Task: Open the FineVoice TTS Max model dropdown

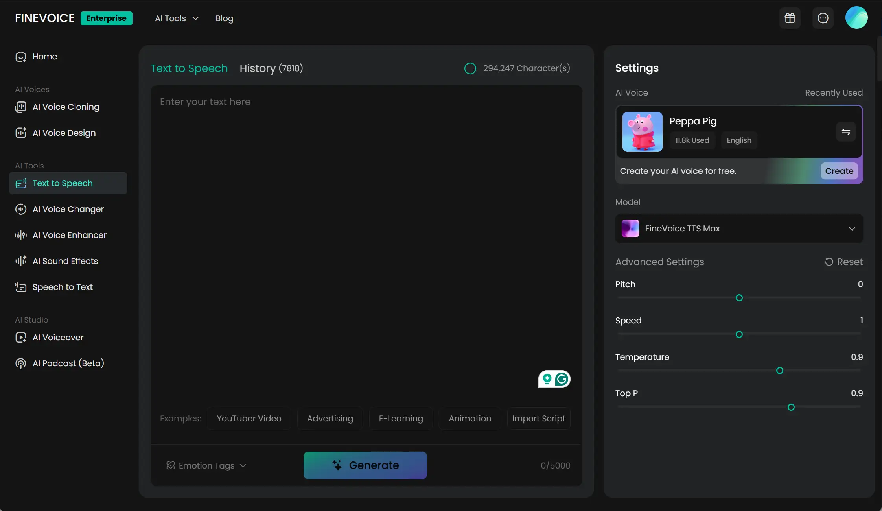Action: tap(738, 229)
